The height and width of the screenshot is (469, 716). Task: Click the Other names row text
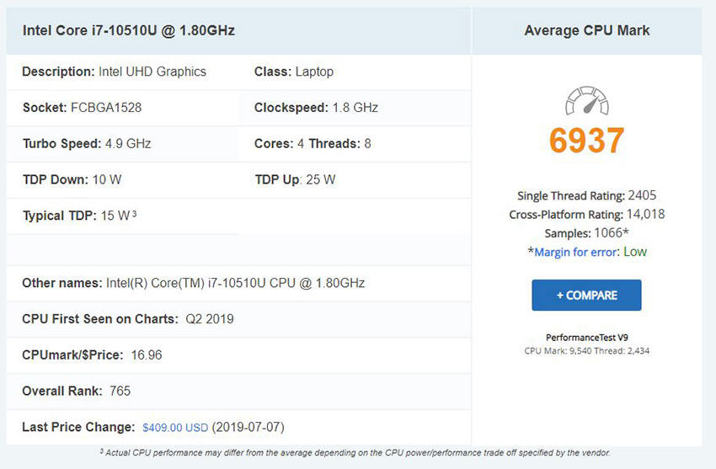(x=193, y=283)
